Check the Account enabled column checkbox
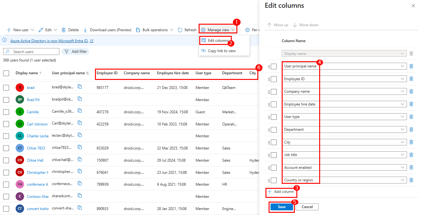421x215 pixels. (274, 168)
